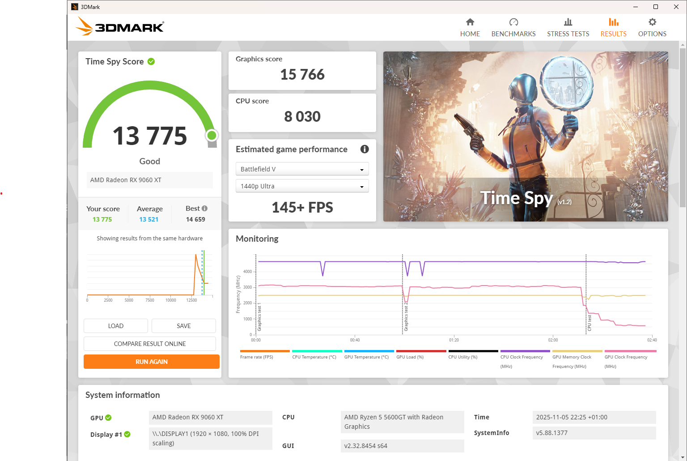Click the SAVE button
Screen dimensions: 687x461
coord(184,326)
